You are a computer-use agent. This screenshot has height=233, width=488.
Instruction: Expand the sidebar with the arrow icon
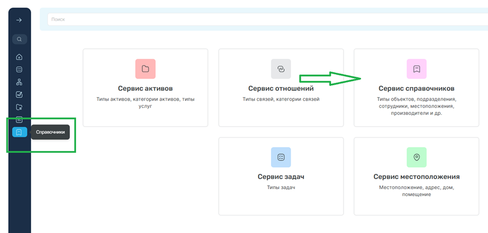(x=19, y=20)
